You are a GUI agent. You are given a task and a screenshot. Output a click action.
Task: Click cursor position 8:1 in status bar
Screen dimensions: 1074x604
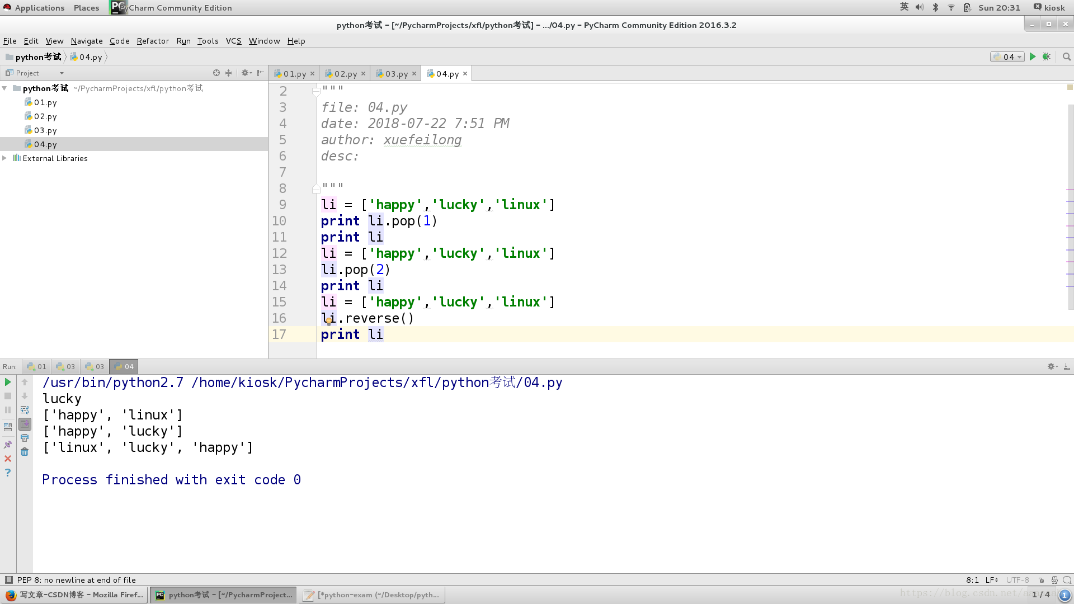pos(972,580)
